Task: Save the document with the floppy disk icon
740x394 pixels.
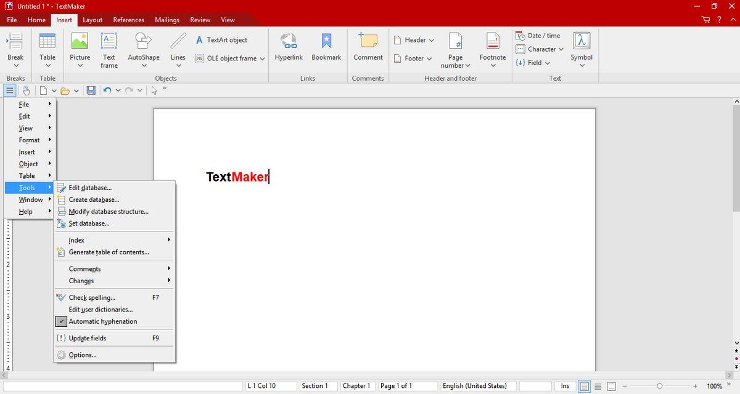Action: coord(91,90)
